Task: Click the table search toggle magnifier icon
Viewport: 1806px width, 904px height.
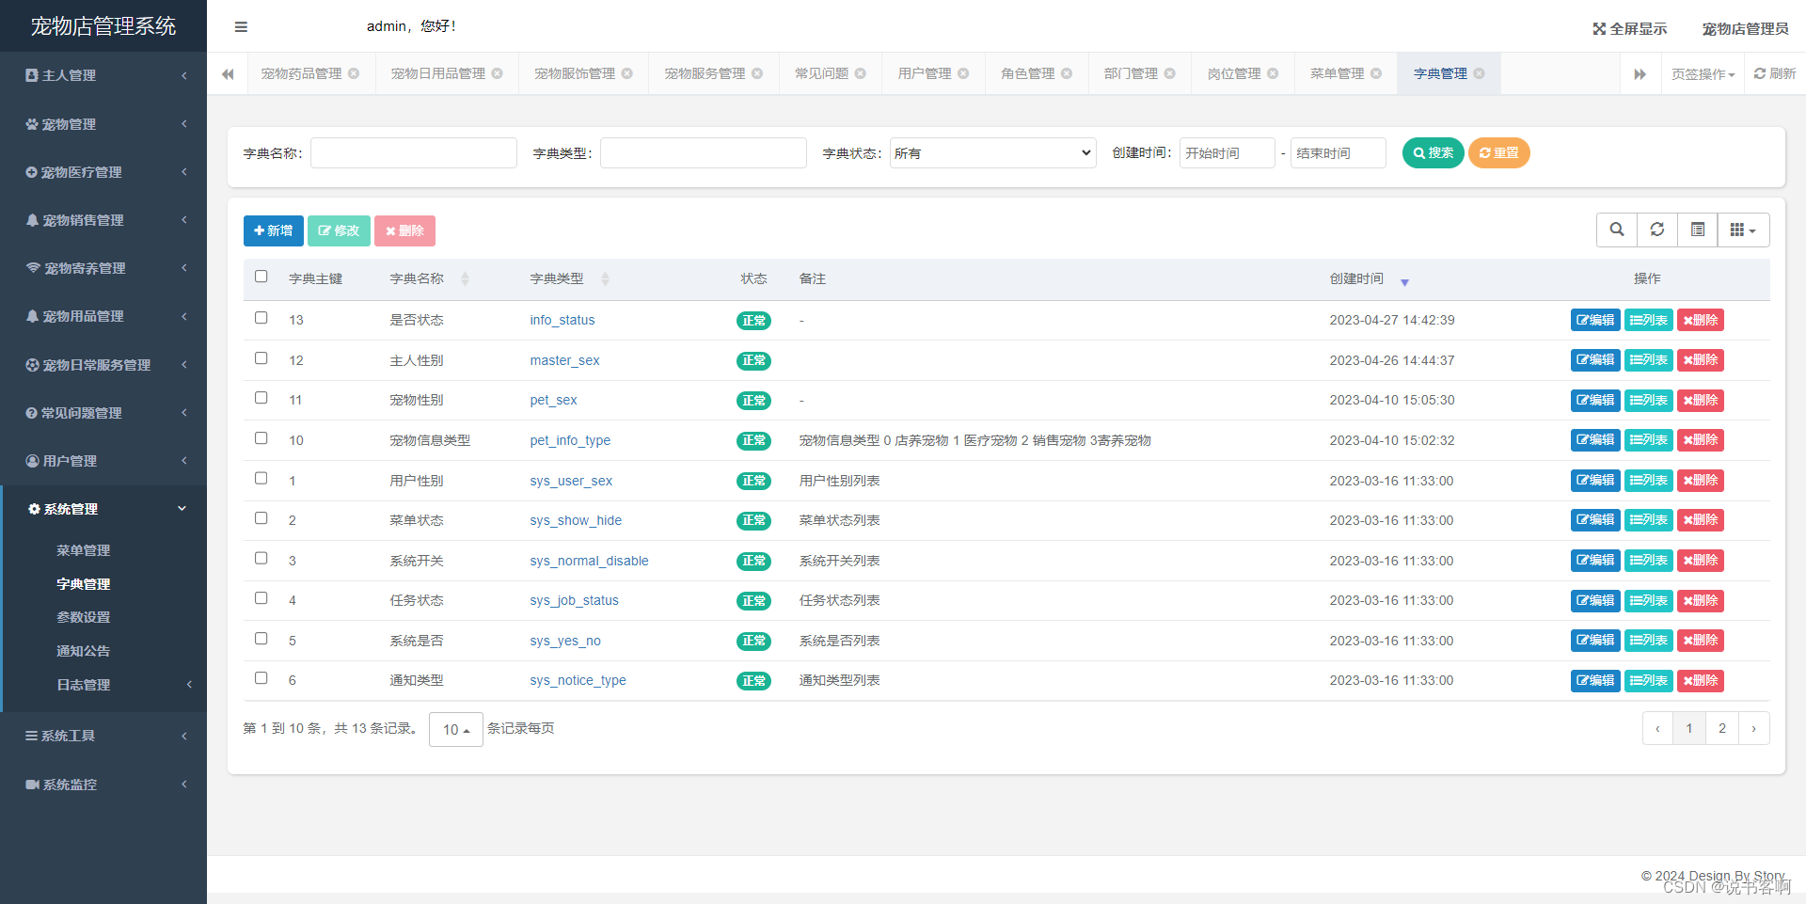Action: [1617, 230]
